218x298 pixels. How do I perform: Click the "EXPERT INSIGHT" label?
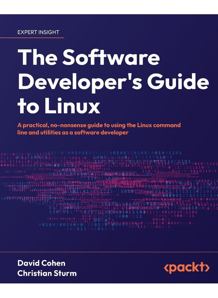(38, 32)
